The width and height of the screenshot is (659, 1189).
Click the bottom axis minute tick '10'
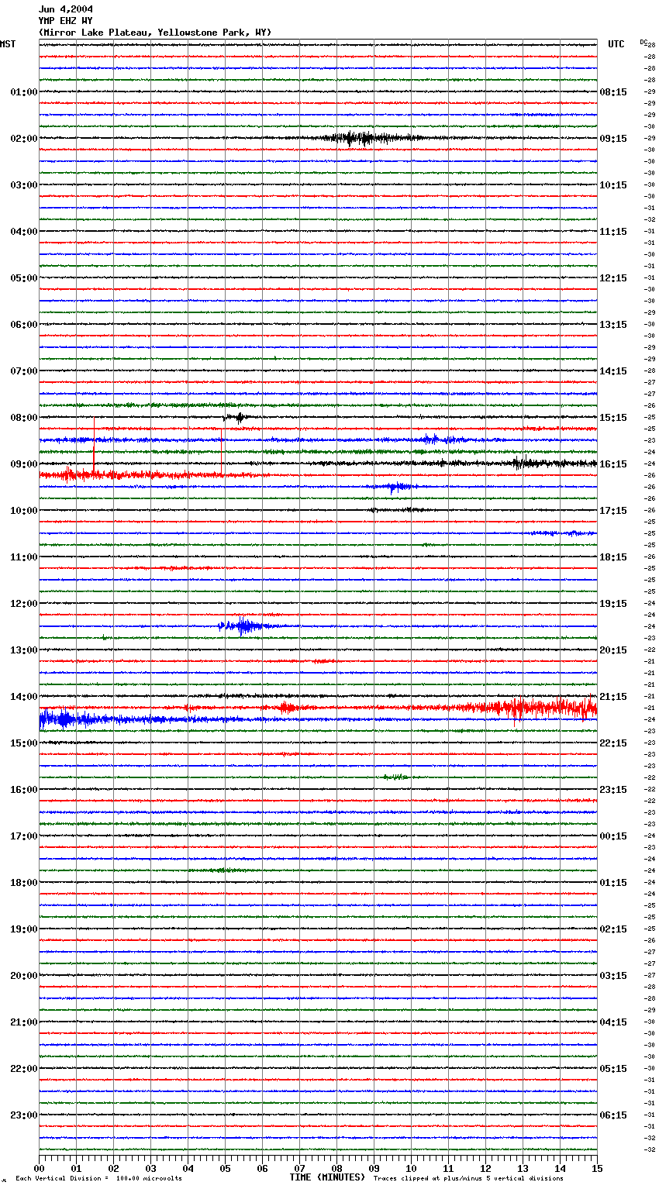(x=411, y=1168)
